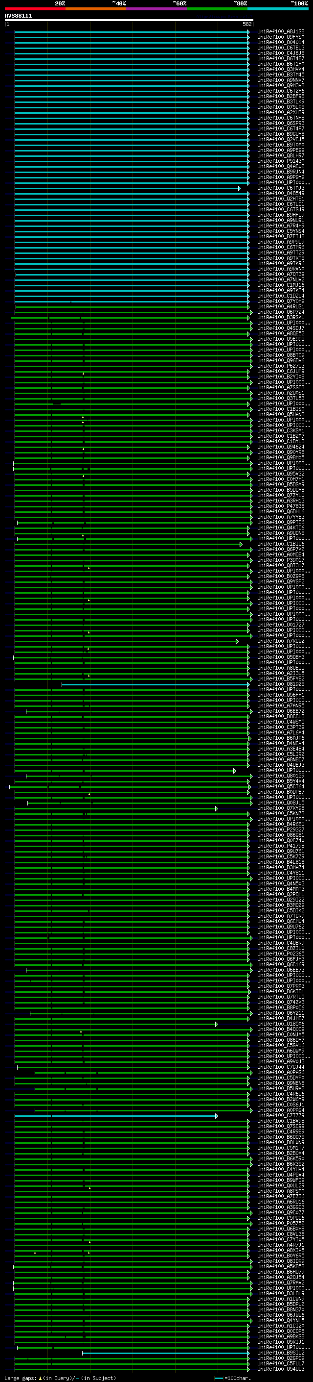
Task: Open hit UniRef100_O04014
Action: point(280,42)
